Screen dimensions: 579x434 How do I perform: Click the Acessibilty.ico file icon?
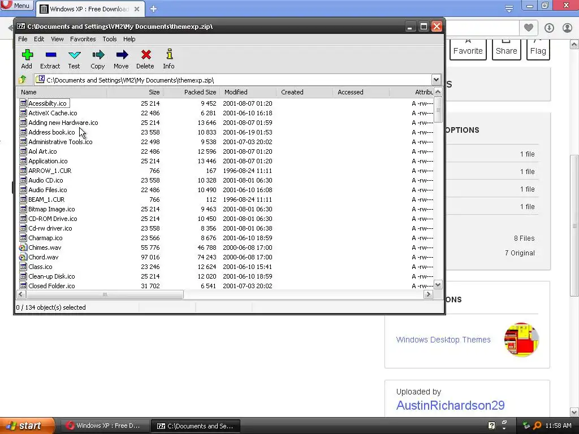coord(23,103)
